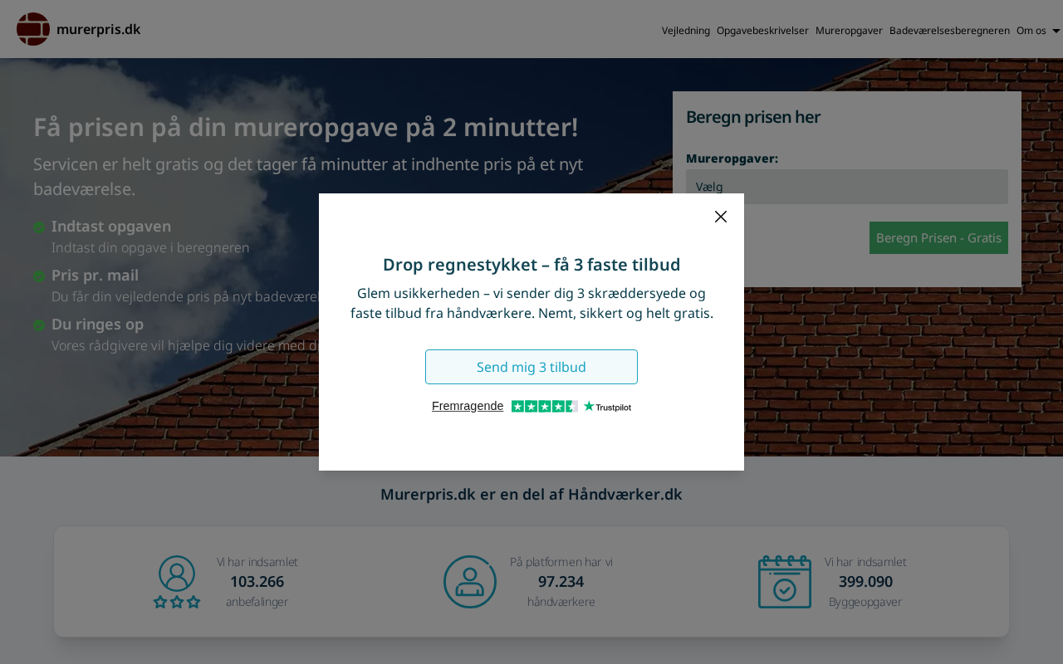The image size is (1063, 664).
Task: Click the Trustpilot logo in the popup
Action: [607, 407]
